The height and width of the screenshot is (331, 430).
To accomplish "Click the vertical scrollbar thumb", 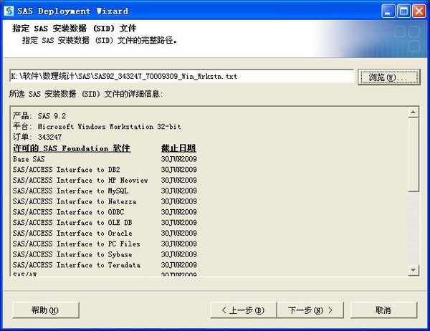I will [x=414, y=155].
